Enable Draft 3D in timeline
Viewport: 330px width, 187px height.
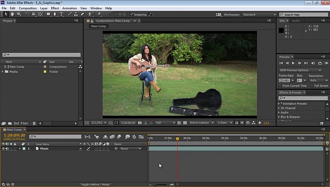tap(97, 137)
